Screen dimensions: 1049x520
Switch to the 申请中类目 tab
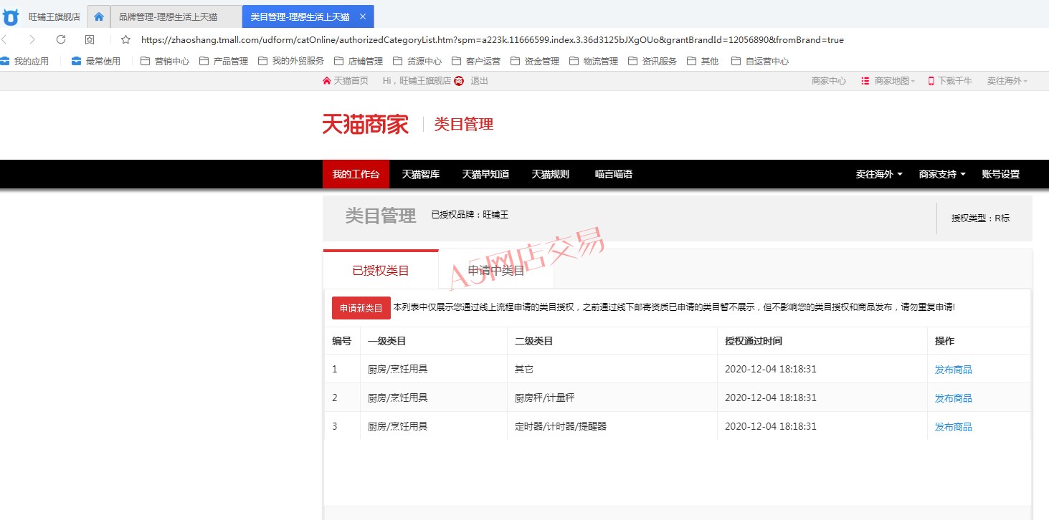click(496, 270)
